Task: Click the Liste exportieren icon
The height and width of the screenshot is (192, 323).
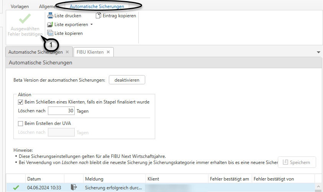Action: [x=50, y=25]
